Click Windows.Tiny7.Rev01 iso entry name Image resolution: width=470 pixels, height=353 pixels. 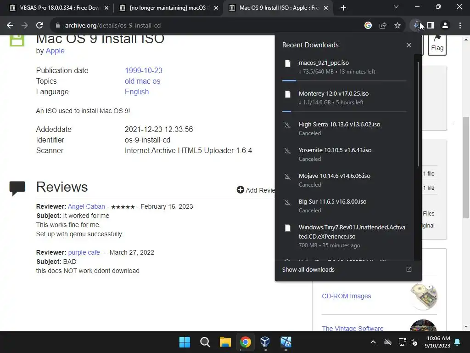pyautogui.click(x=352, y=232)
